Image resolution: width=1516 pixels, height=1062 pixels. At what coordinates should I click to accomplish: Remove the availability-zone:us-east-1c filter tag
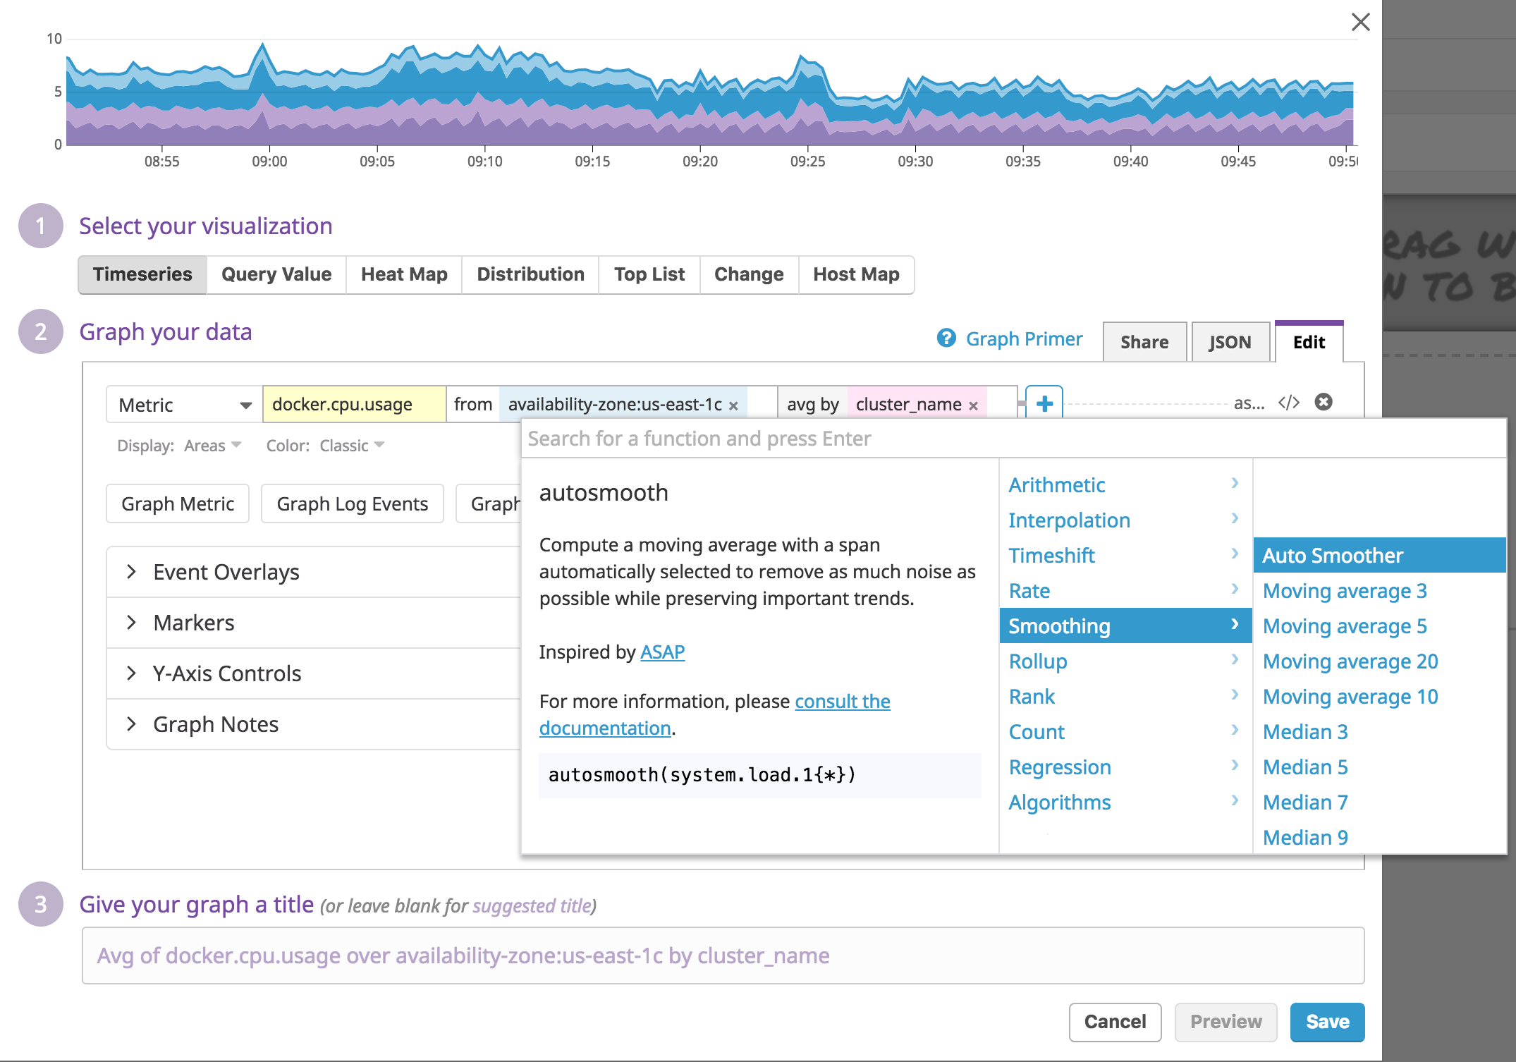coord(733,405)
